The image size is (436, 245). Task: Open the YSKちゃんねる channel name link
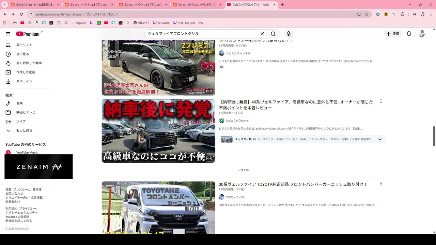tap(235, 197)
